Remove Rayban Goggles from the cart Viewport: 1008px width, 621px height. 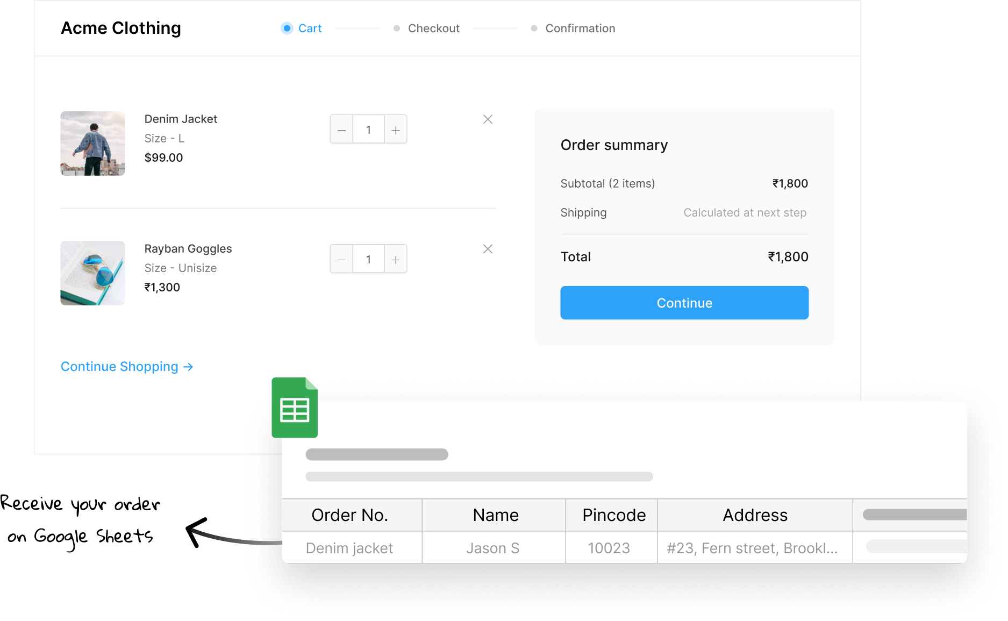tap(488, 249)
